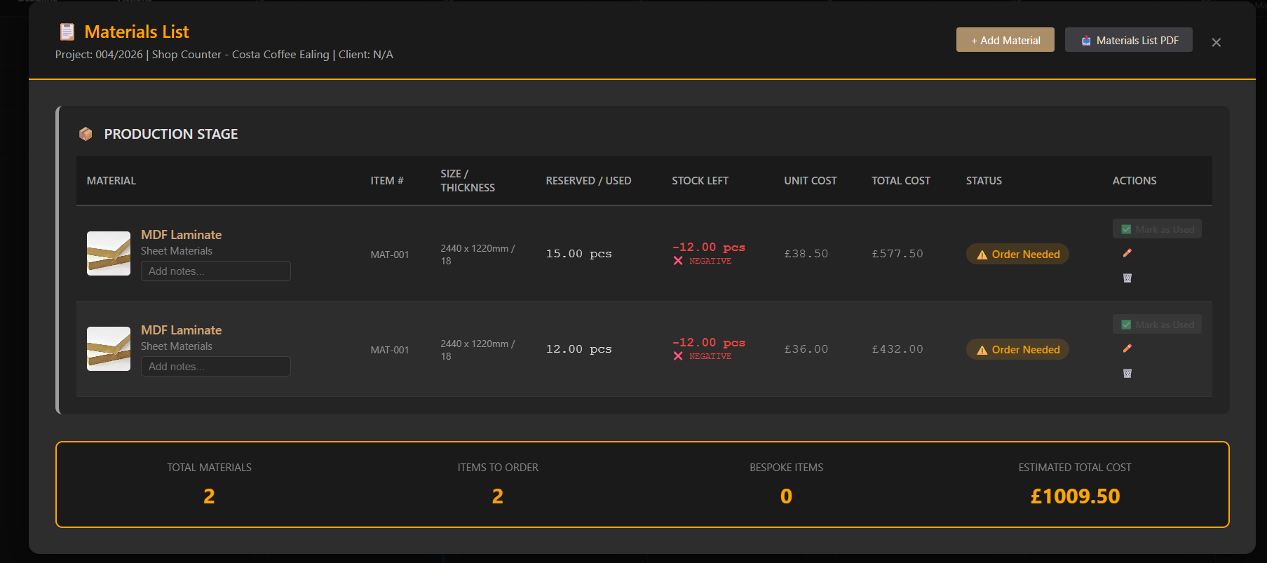The width and height of the screenshot is (1267, 563).
Task: Delete the MDF Laminate row costing £577.50
Action: click(x=1127, y=278)
